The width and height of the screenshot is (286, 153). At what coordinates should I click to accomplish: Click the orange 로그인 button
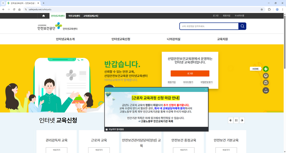pos(190,74)
